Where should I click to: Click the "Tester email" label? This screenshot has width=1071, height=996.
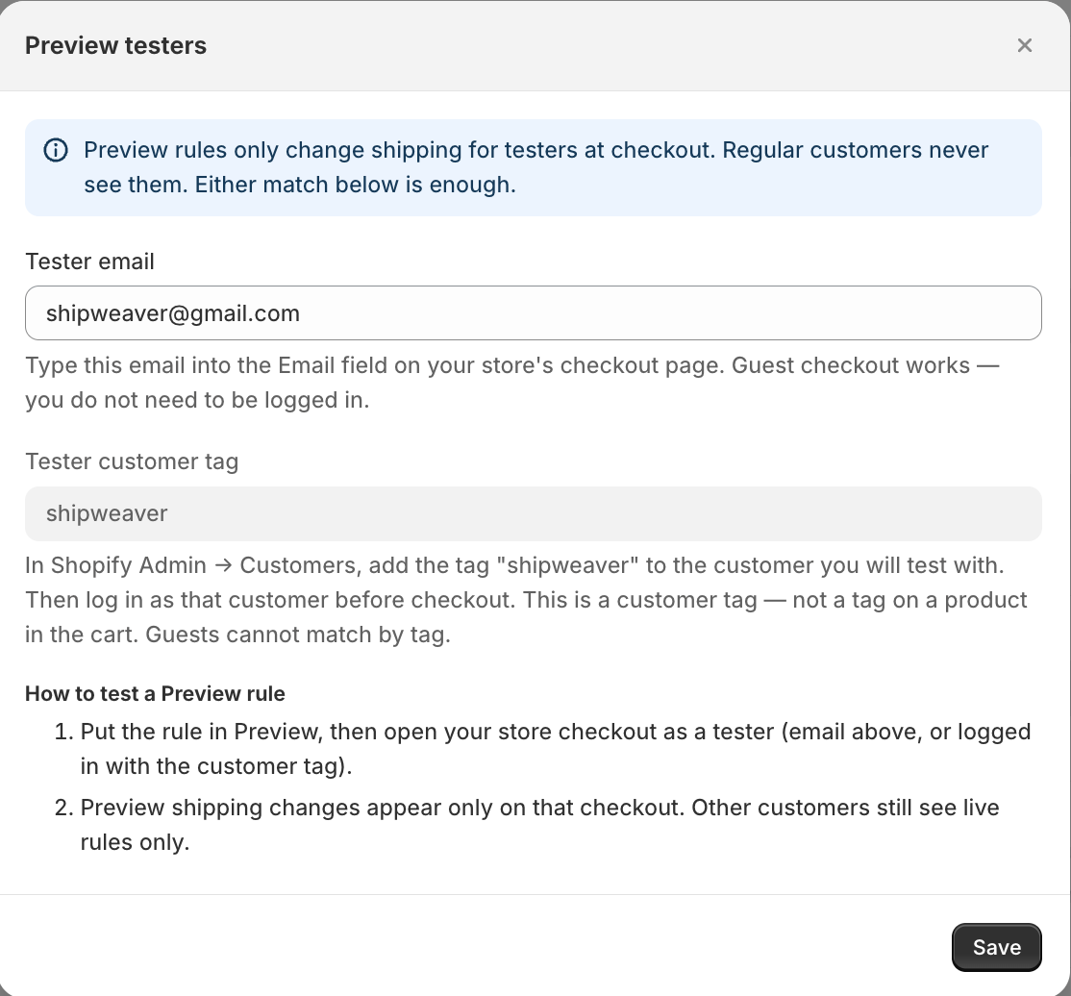pos(89,261)
